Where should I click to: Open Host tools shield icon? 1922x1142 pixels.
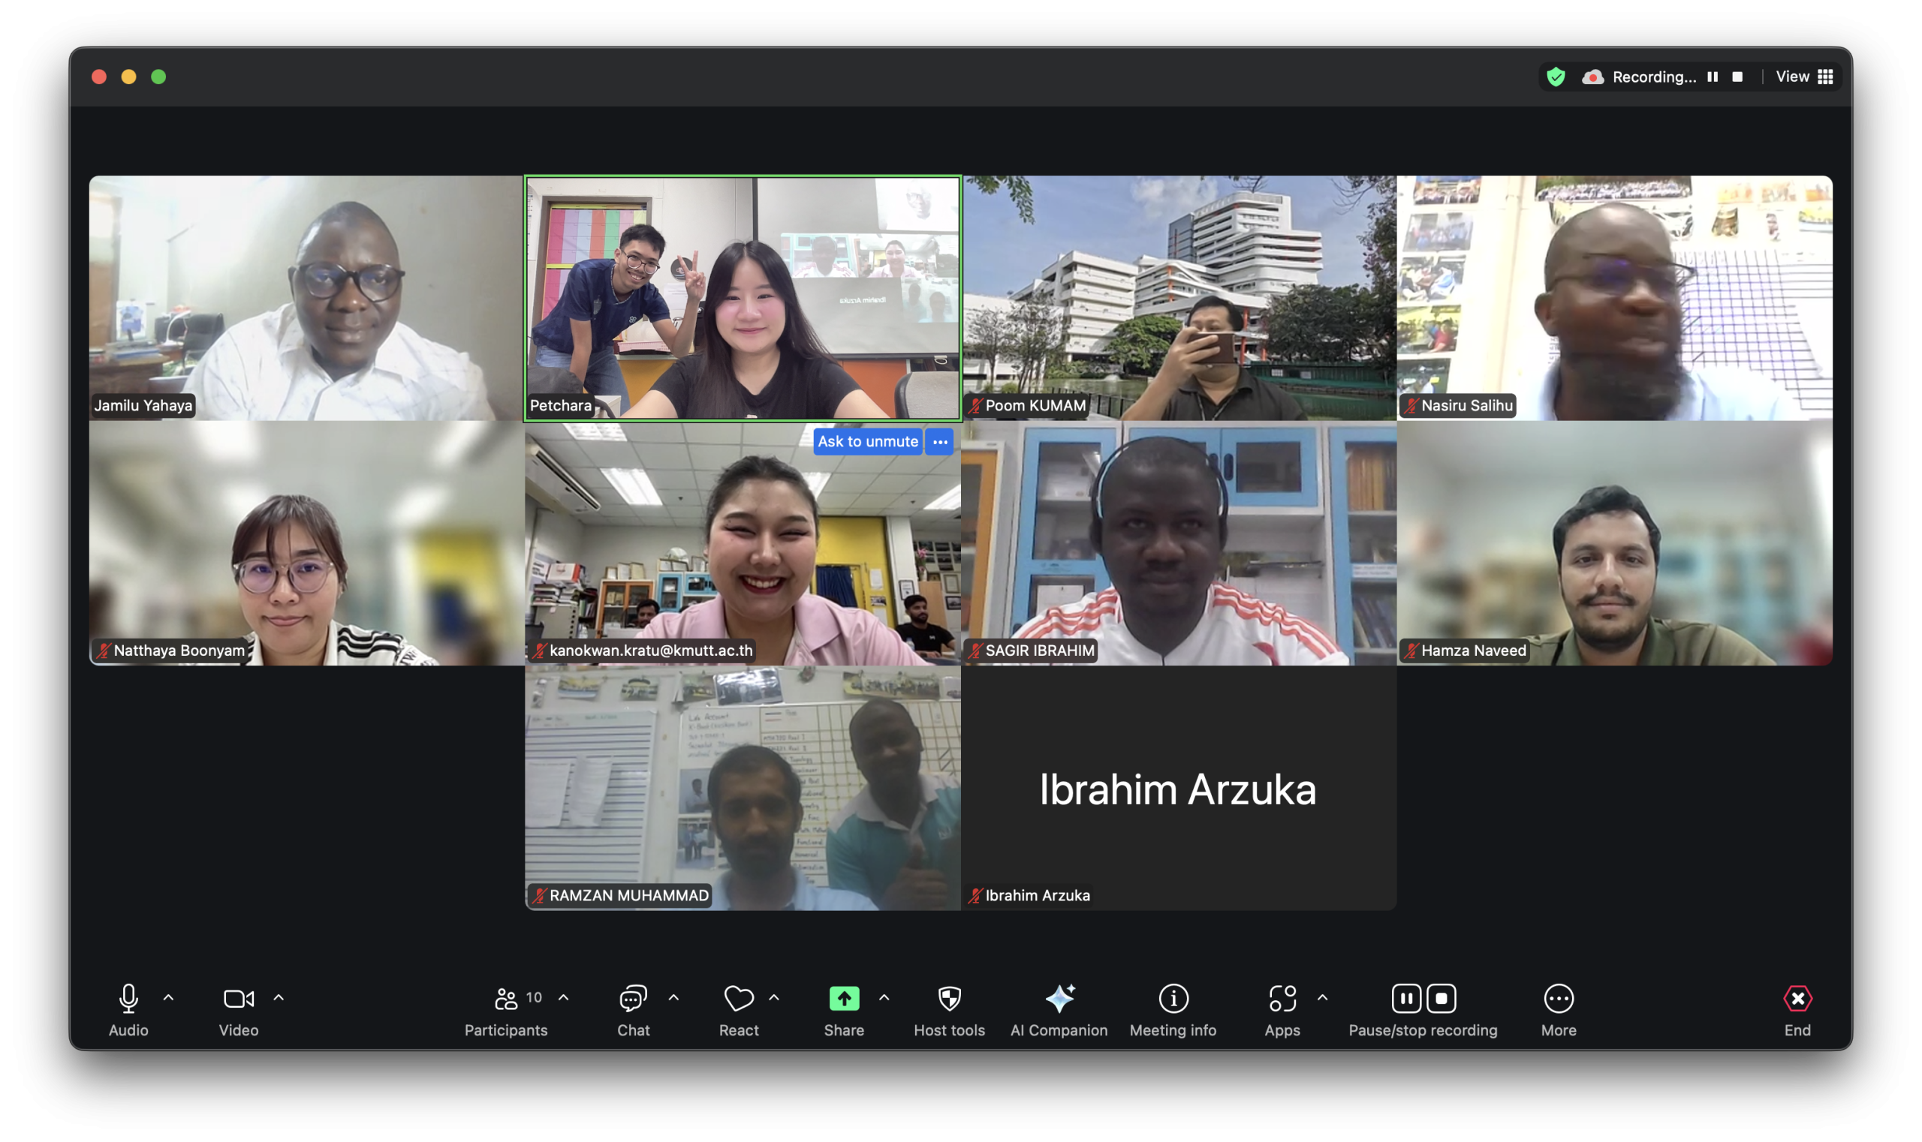coord(949,999)
